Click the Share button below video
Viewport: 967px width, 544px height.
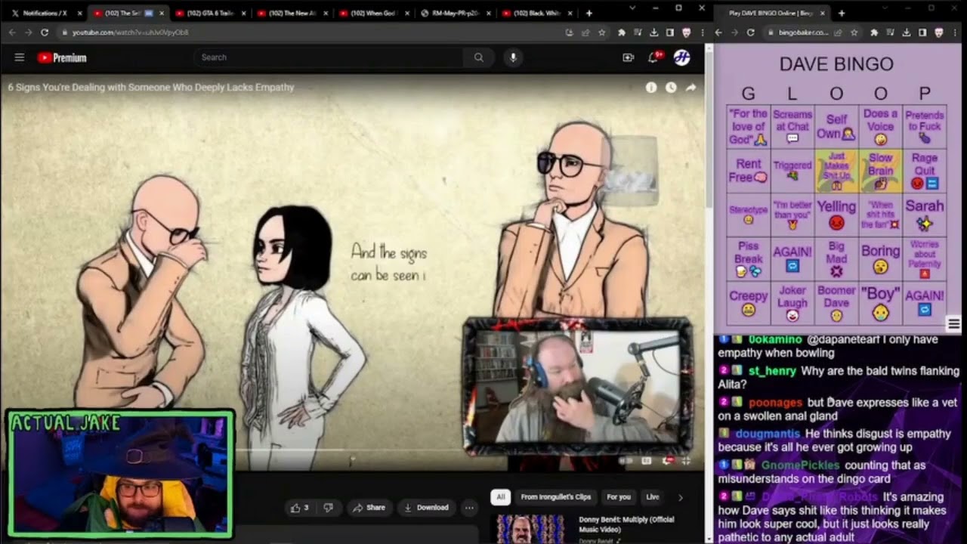click(369, 508)
